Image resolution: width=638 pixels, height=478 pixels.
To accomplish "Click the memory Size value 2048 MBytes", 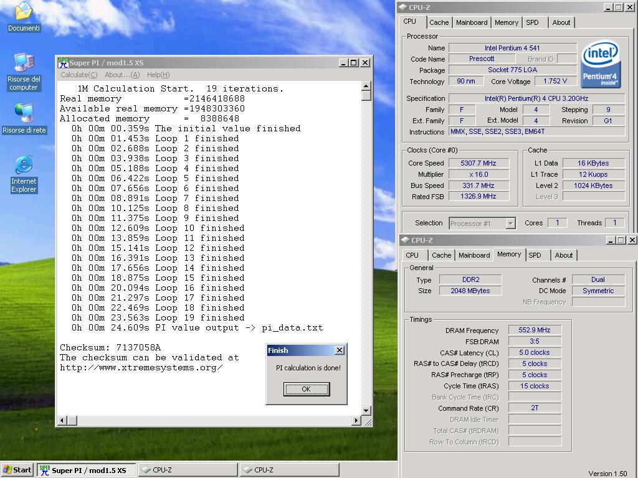I will (x=471, y=291).
